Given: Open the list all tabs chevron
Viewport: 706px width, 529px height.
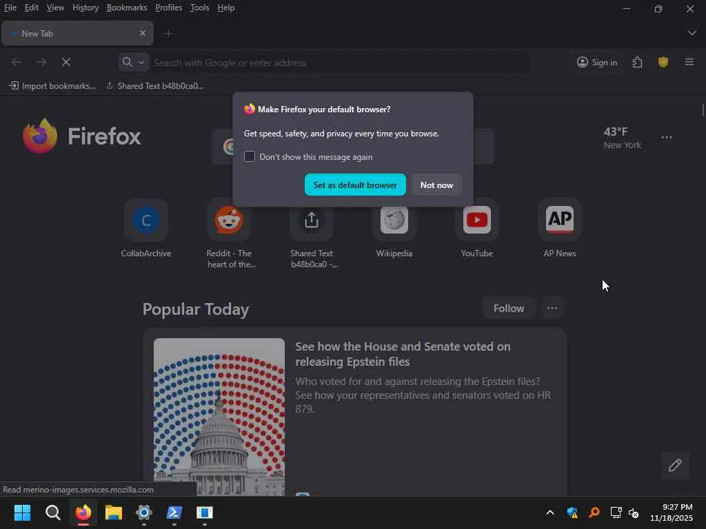Looking at the screenshot, I should 692,33.
